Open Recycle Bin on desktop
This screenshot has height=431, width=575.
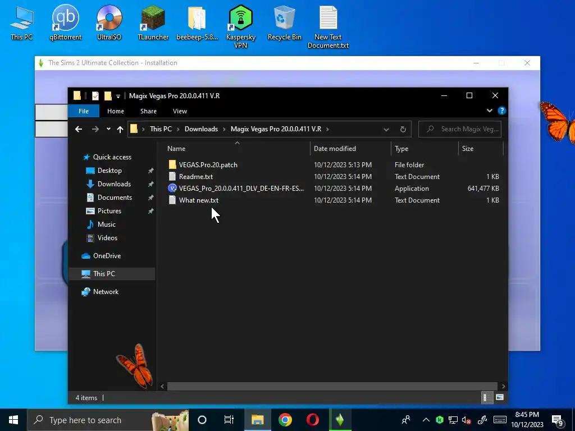point(284,22)
